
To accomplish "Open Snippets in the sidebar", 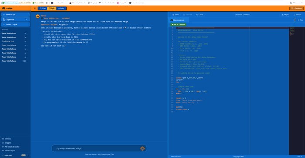I will pos(8,143).
